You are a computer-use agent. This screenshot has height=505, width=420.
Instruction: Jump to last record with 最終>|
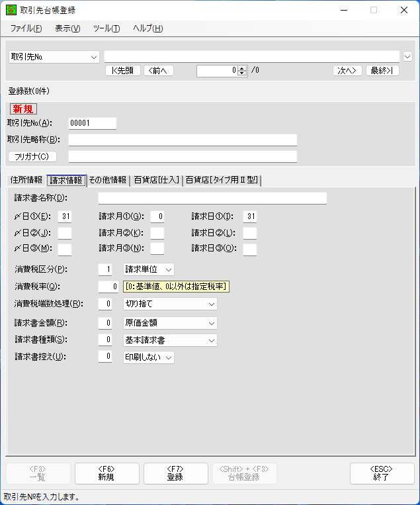382,71
